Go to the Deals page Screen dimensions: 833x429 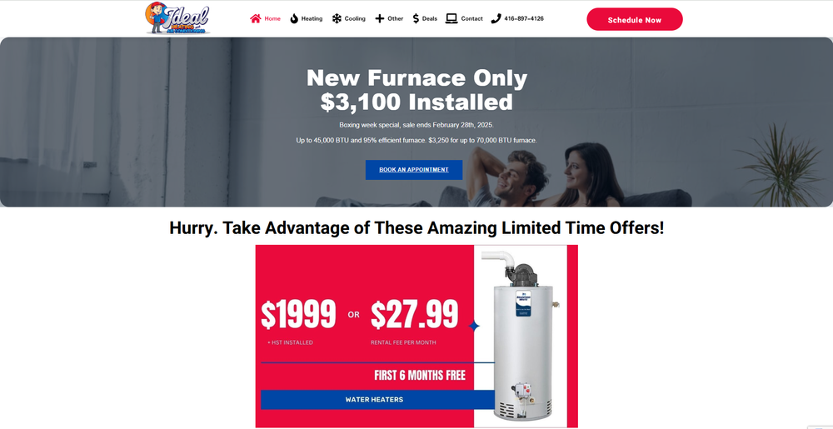[430, 18]
